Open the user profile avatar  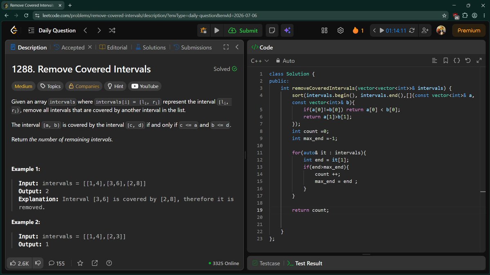[x=441, y=30]
